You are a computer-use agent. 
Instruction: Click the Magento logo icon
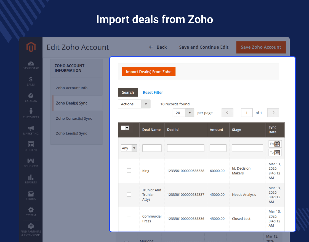coord(31,47)
